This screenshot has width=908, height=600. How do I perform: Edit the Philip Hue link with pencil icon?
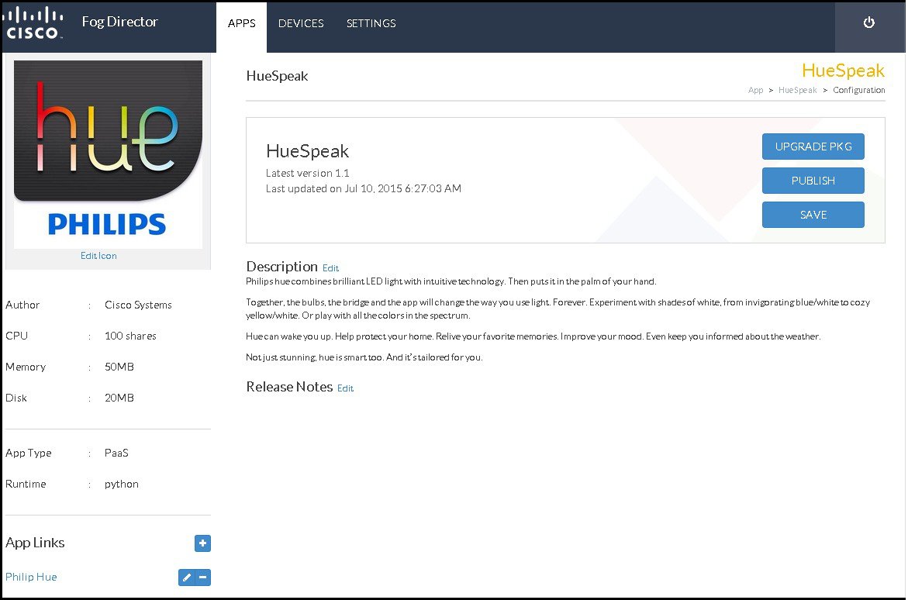(x=187, y=578)
